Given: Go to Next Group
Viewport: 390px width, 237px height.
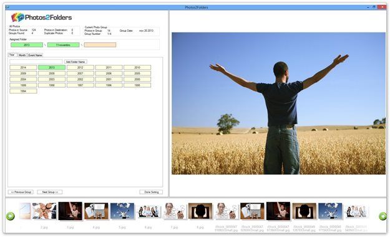Looking at the screenshot, I should [x=50, y=192].
